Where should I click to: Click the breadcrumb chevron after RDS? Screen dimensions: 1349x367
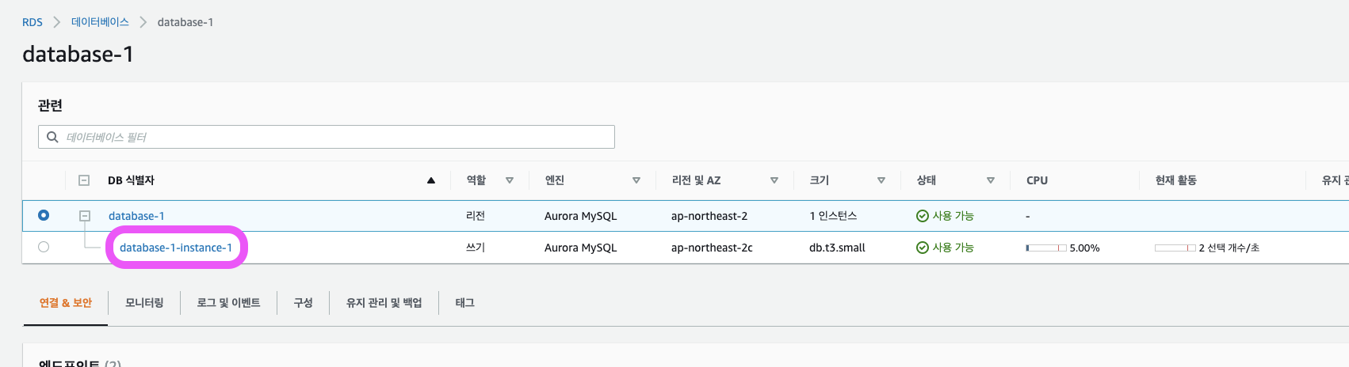pyautogui.click(x=56, y=22)
